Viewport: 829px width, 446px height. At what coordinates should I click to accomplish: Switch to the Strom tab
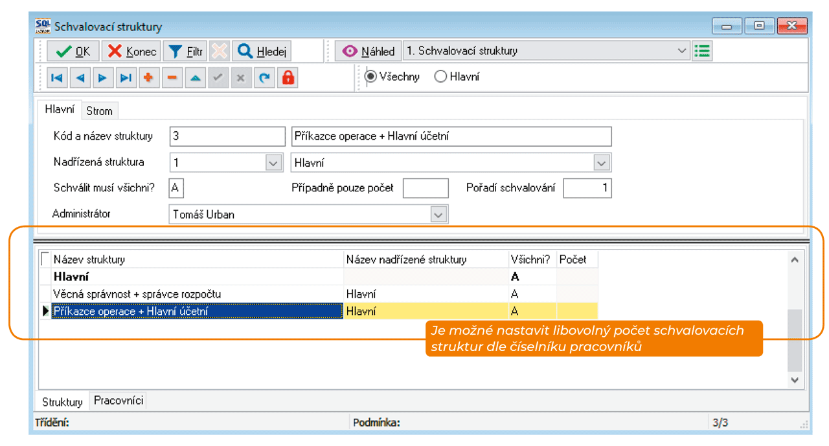(99, 111)
